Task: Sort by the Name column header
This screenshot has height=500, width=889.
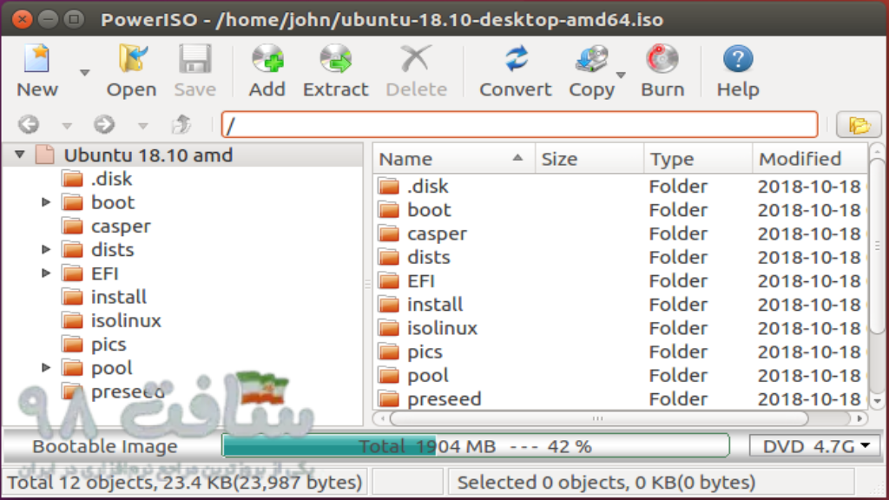Action: point(453,159)
